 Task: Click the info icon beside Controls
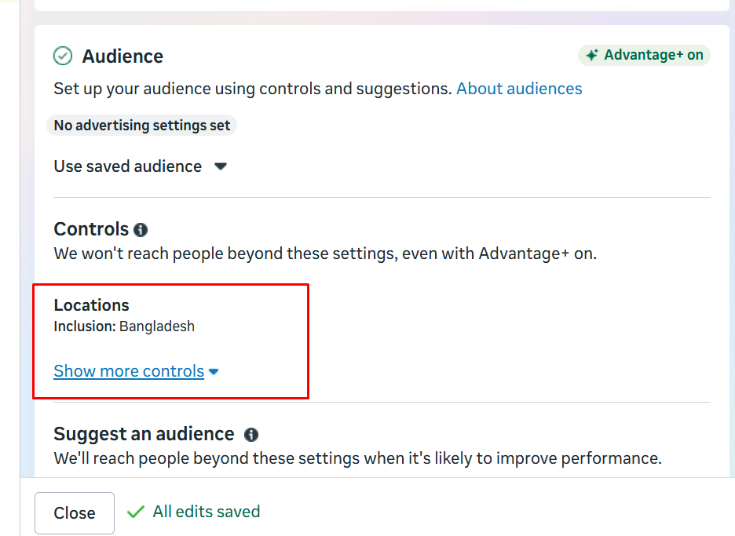click(x=141, y=230)
